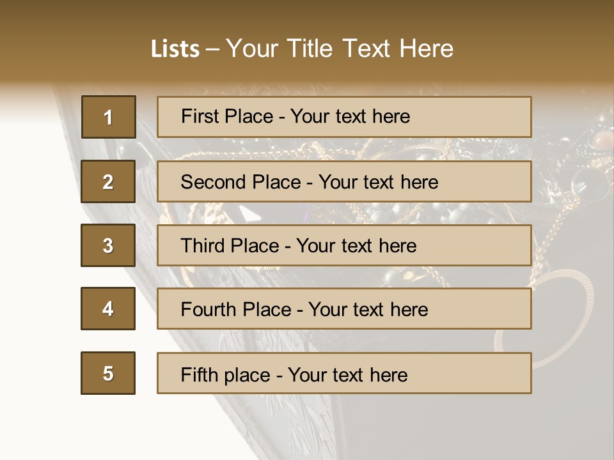The height and width of the screenshot is (460, 614).
Task: Click the "First Place - Your text here" bar
Action: coord(344,117)
